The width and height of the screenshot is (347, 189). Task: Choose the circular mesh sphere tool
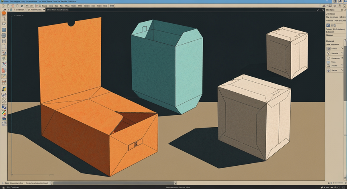point(4,101)
